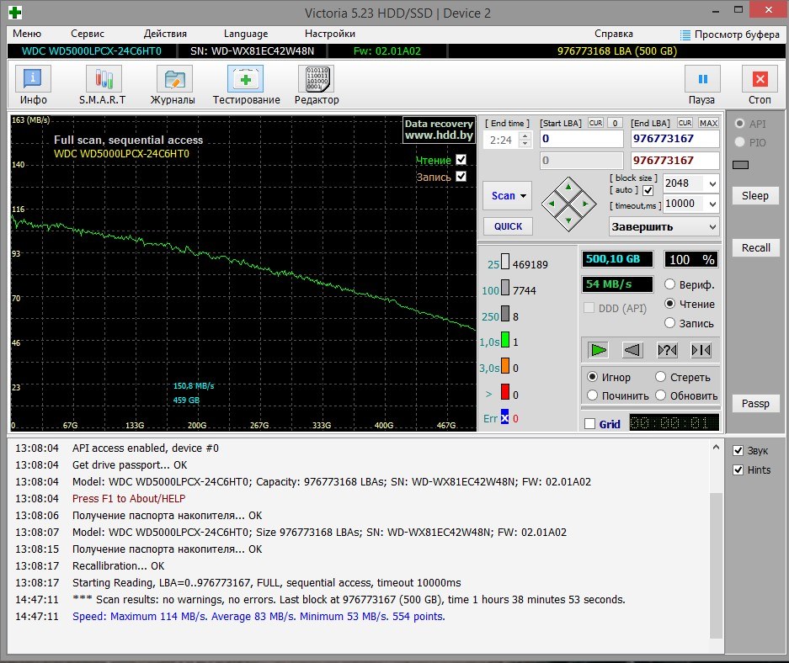
Task: Toggle the Звук sound checkbox
Action: (738, 451)
